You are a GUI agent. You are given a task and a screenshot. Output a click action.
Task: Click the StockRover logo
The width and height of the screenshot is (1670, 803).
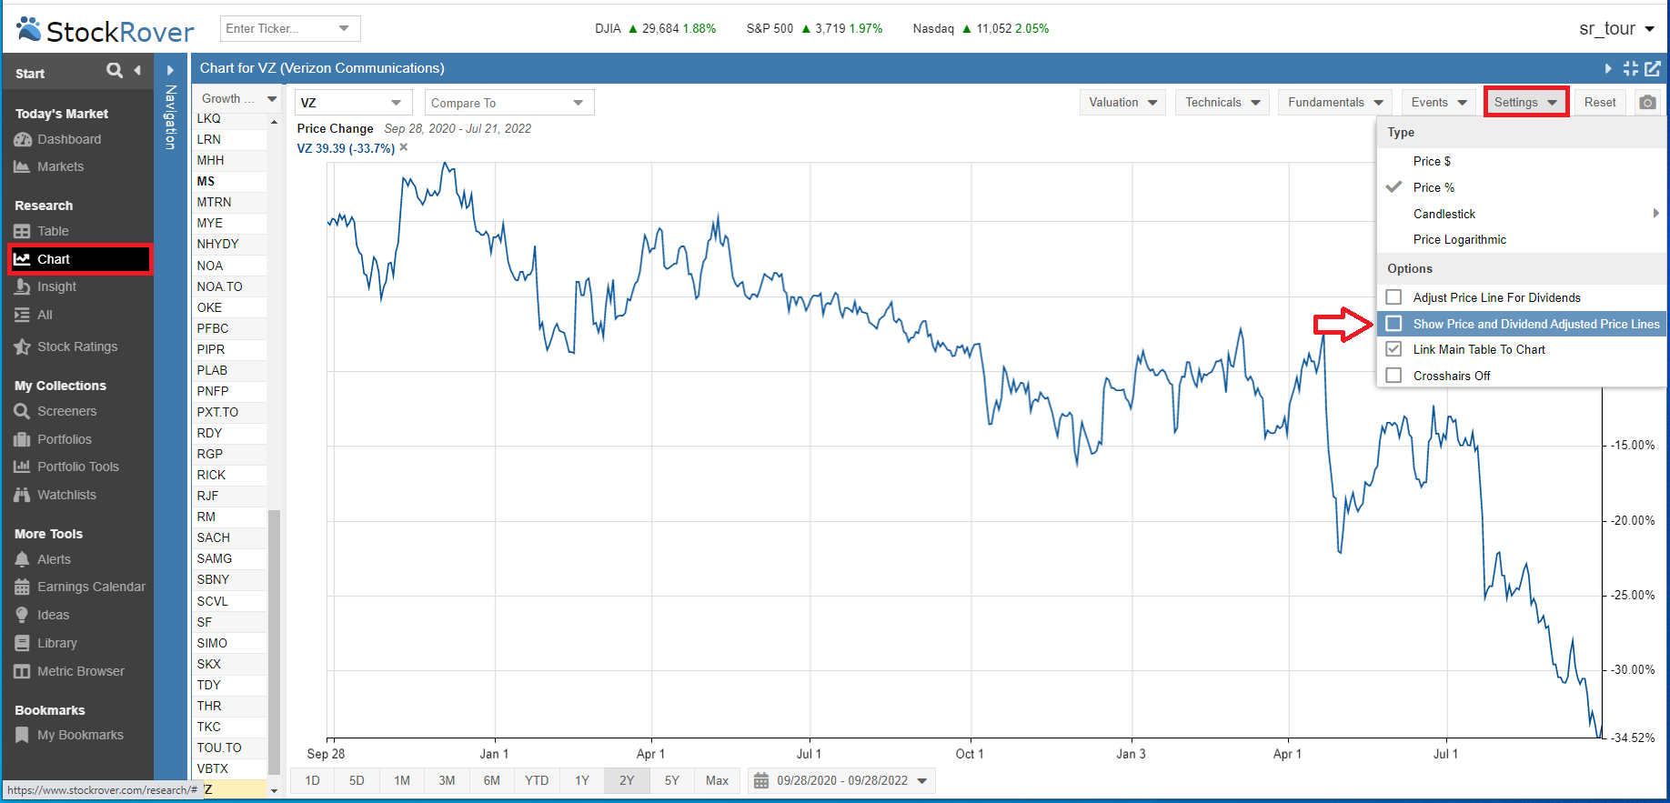click(106, 30)
